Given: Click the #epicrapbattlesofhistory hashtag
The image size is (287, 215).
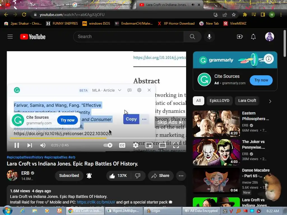Looking at the screenshot, I should click(25, 157).
